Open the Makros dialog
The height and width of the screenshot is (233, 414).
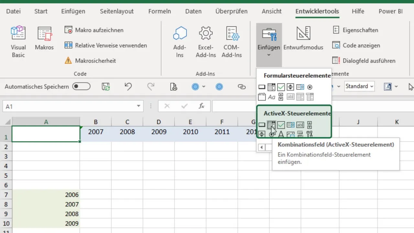[44, 39]
